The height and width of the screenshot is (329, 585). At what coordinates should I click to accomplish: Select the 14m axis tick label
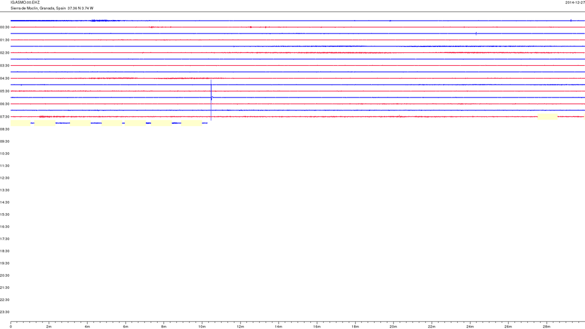278,327
